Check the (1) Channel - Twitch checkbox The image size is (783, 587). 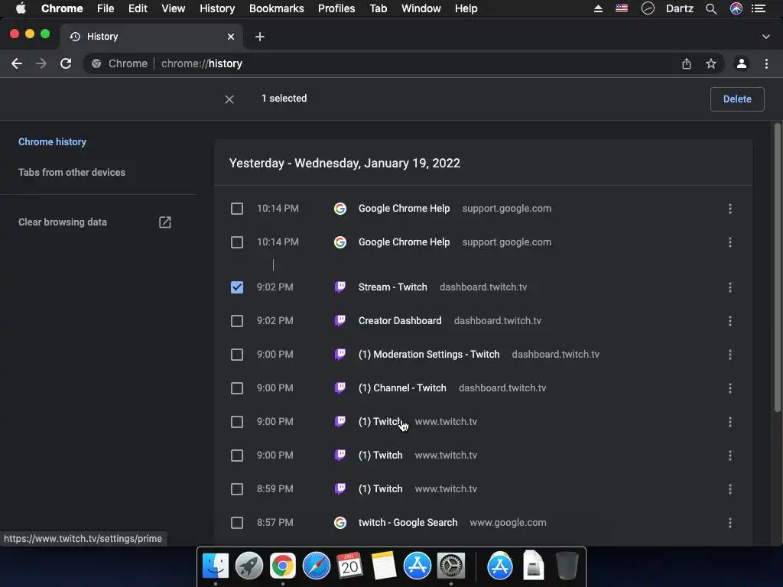(237, 388)
